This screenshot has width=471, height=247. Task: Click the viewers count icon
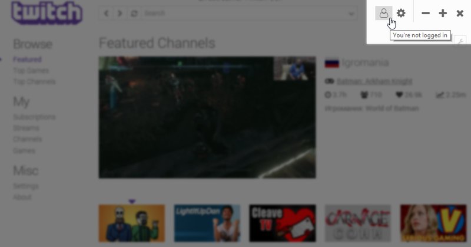point(364,95)
